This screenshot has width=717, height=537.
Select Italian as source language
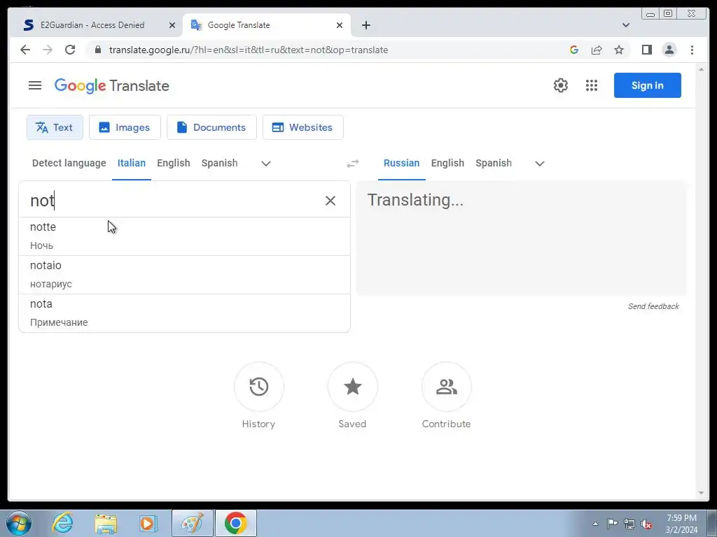(132, 163)
